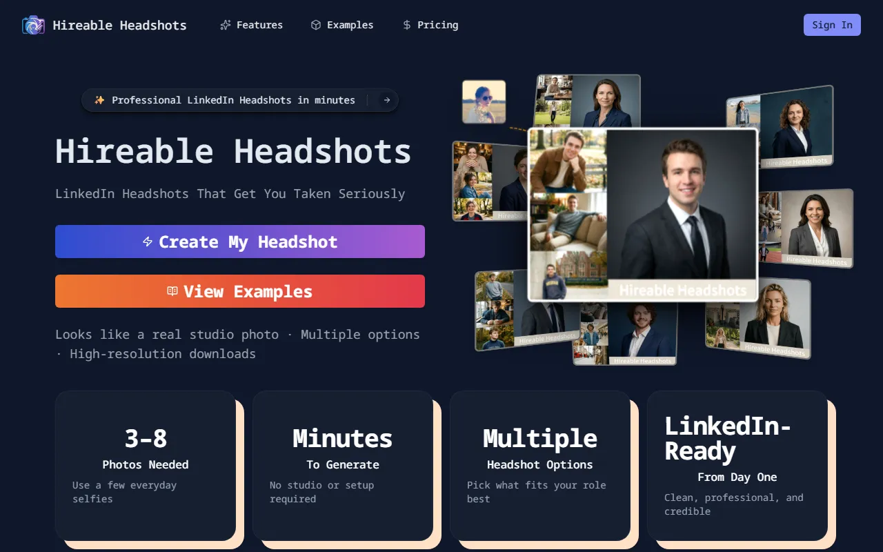Click the Create My Headshot button
Image resolution: width=883 pixels, height=552 pixels.
[240, 241]
